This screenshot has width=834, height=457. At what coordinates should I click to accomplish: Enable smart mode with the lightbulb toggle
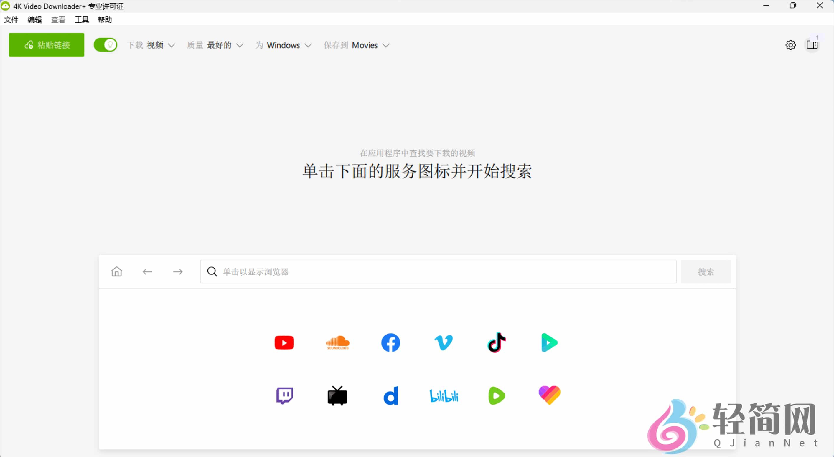(106, 45)
